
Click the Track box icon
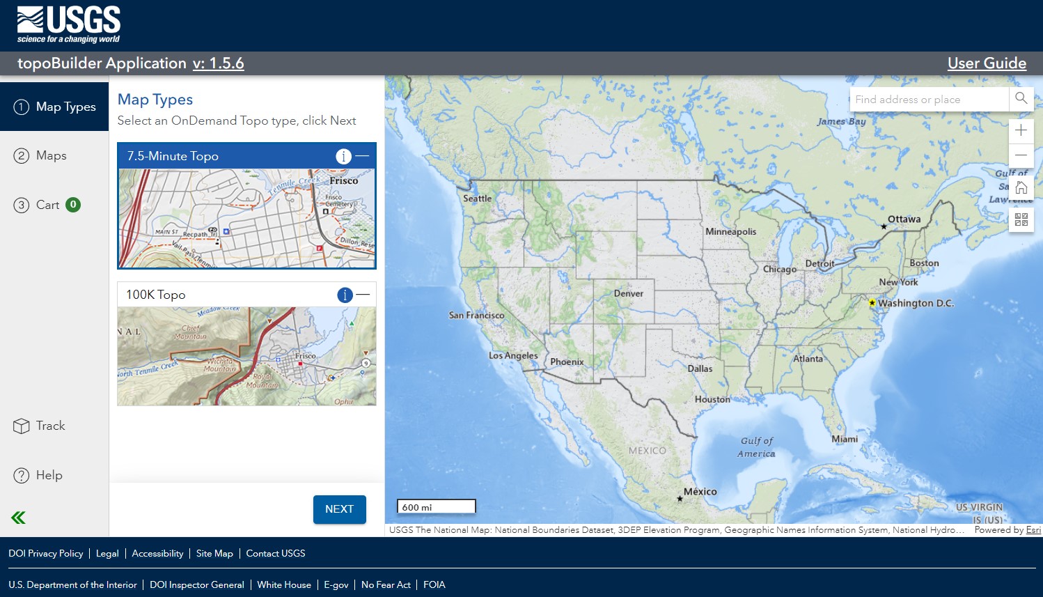[x=22, y=426]
